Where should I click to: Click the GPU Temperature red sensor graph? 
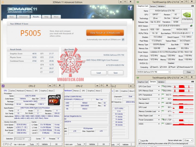pyautogui.click(x=183, y=95)
